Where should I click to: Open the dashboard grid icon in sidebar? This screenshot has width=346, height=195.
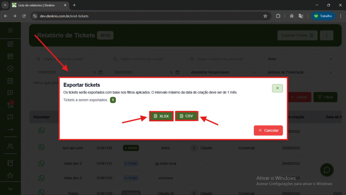(x=10, y=44)
